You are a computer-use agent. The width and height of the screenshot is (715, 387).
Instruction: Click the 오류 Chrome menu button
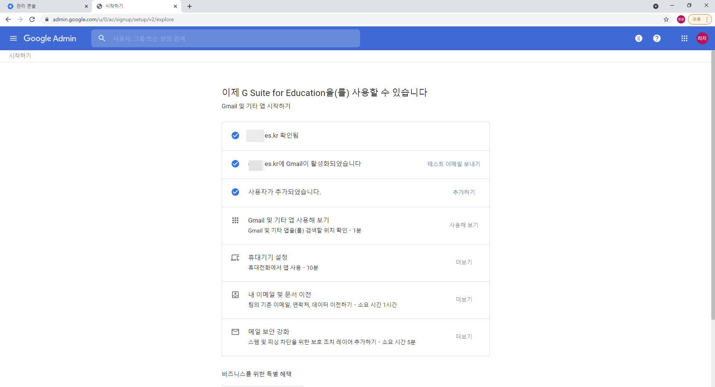pos(700,19)
